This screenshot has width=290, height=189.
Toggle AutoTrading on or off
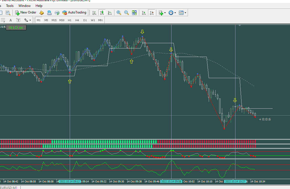coord(74,12)
